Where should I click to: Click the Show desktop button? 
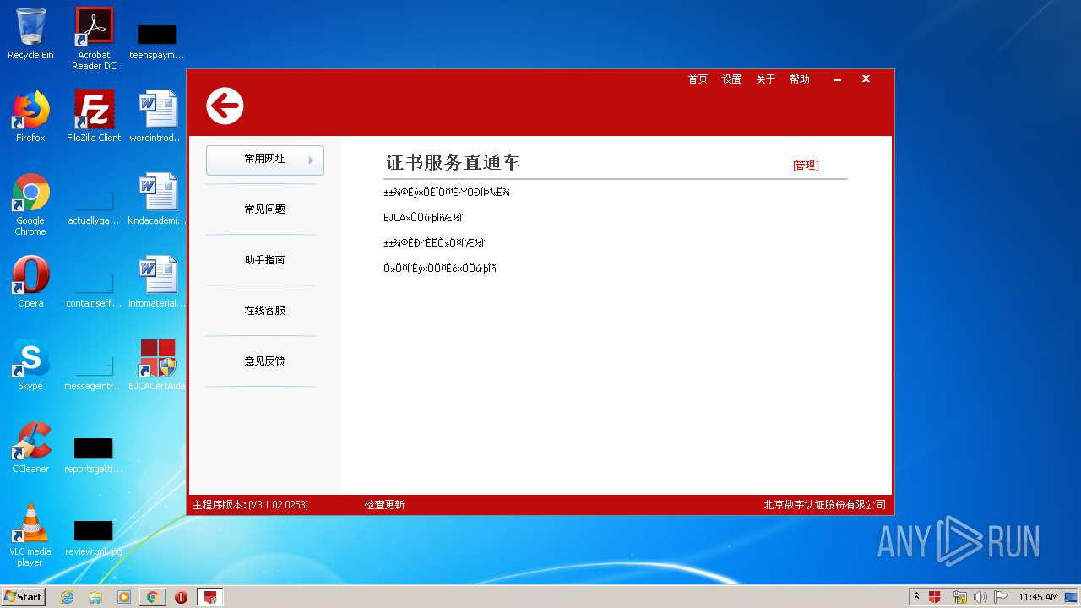1072,597
